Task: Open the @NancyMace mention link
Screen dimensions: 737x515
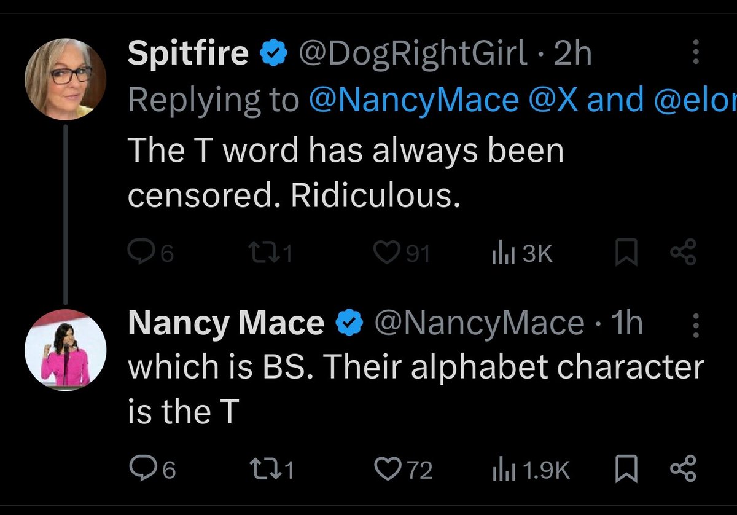Action: tap(413, 100)
